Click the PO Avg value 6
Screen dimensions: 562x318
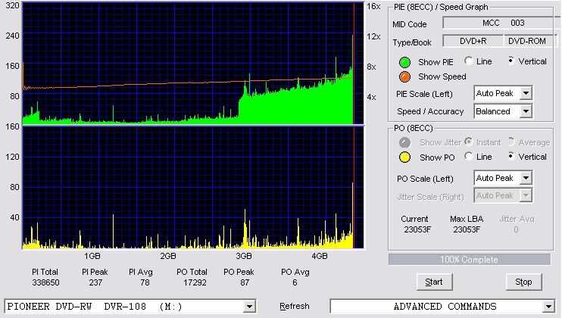coord(295,282)
